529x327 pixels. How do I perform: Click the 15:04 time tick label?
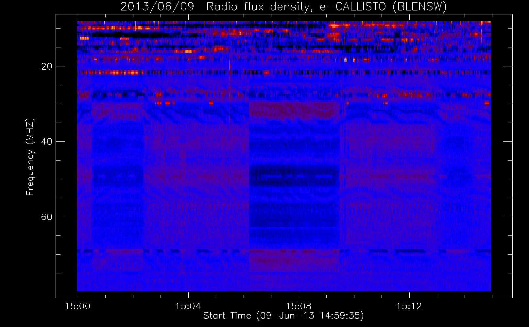(x=188, y=306)
